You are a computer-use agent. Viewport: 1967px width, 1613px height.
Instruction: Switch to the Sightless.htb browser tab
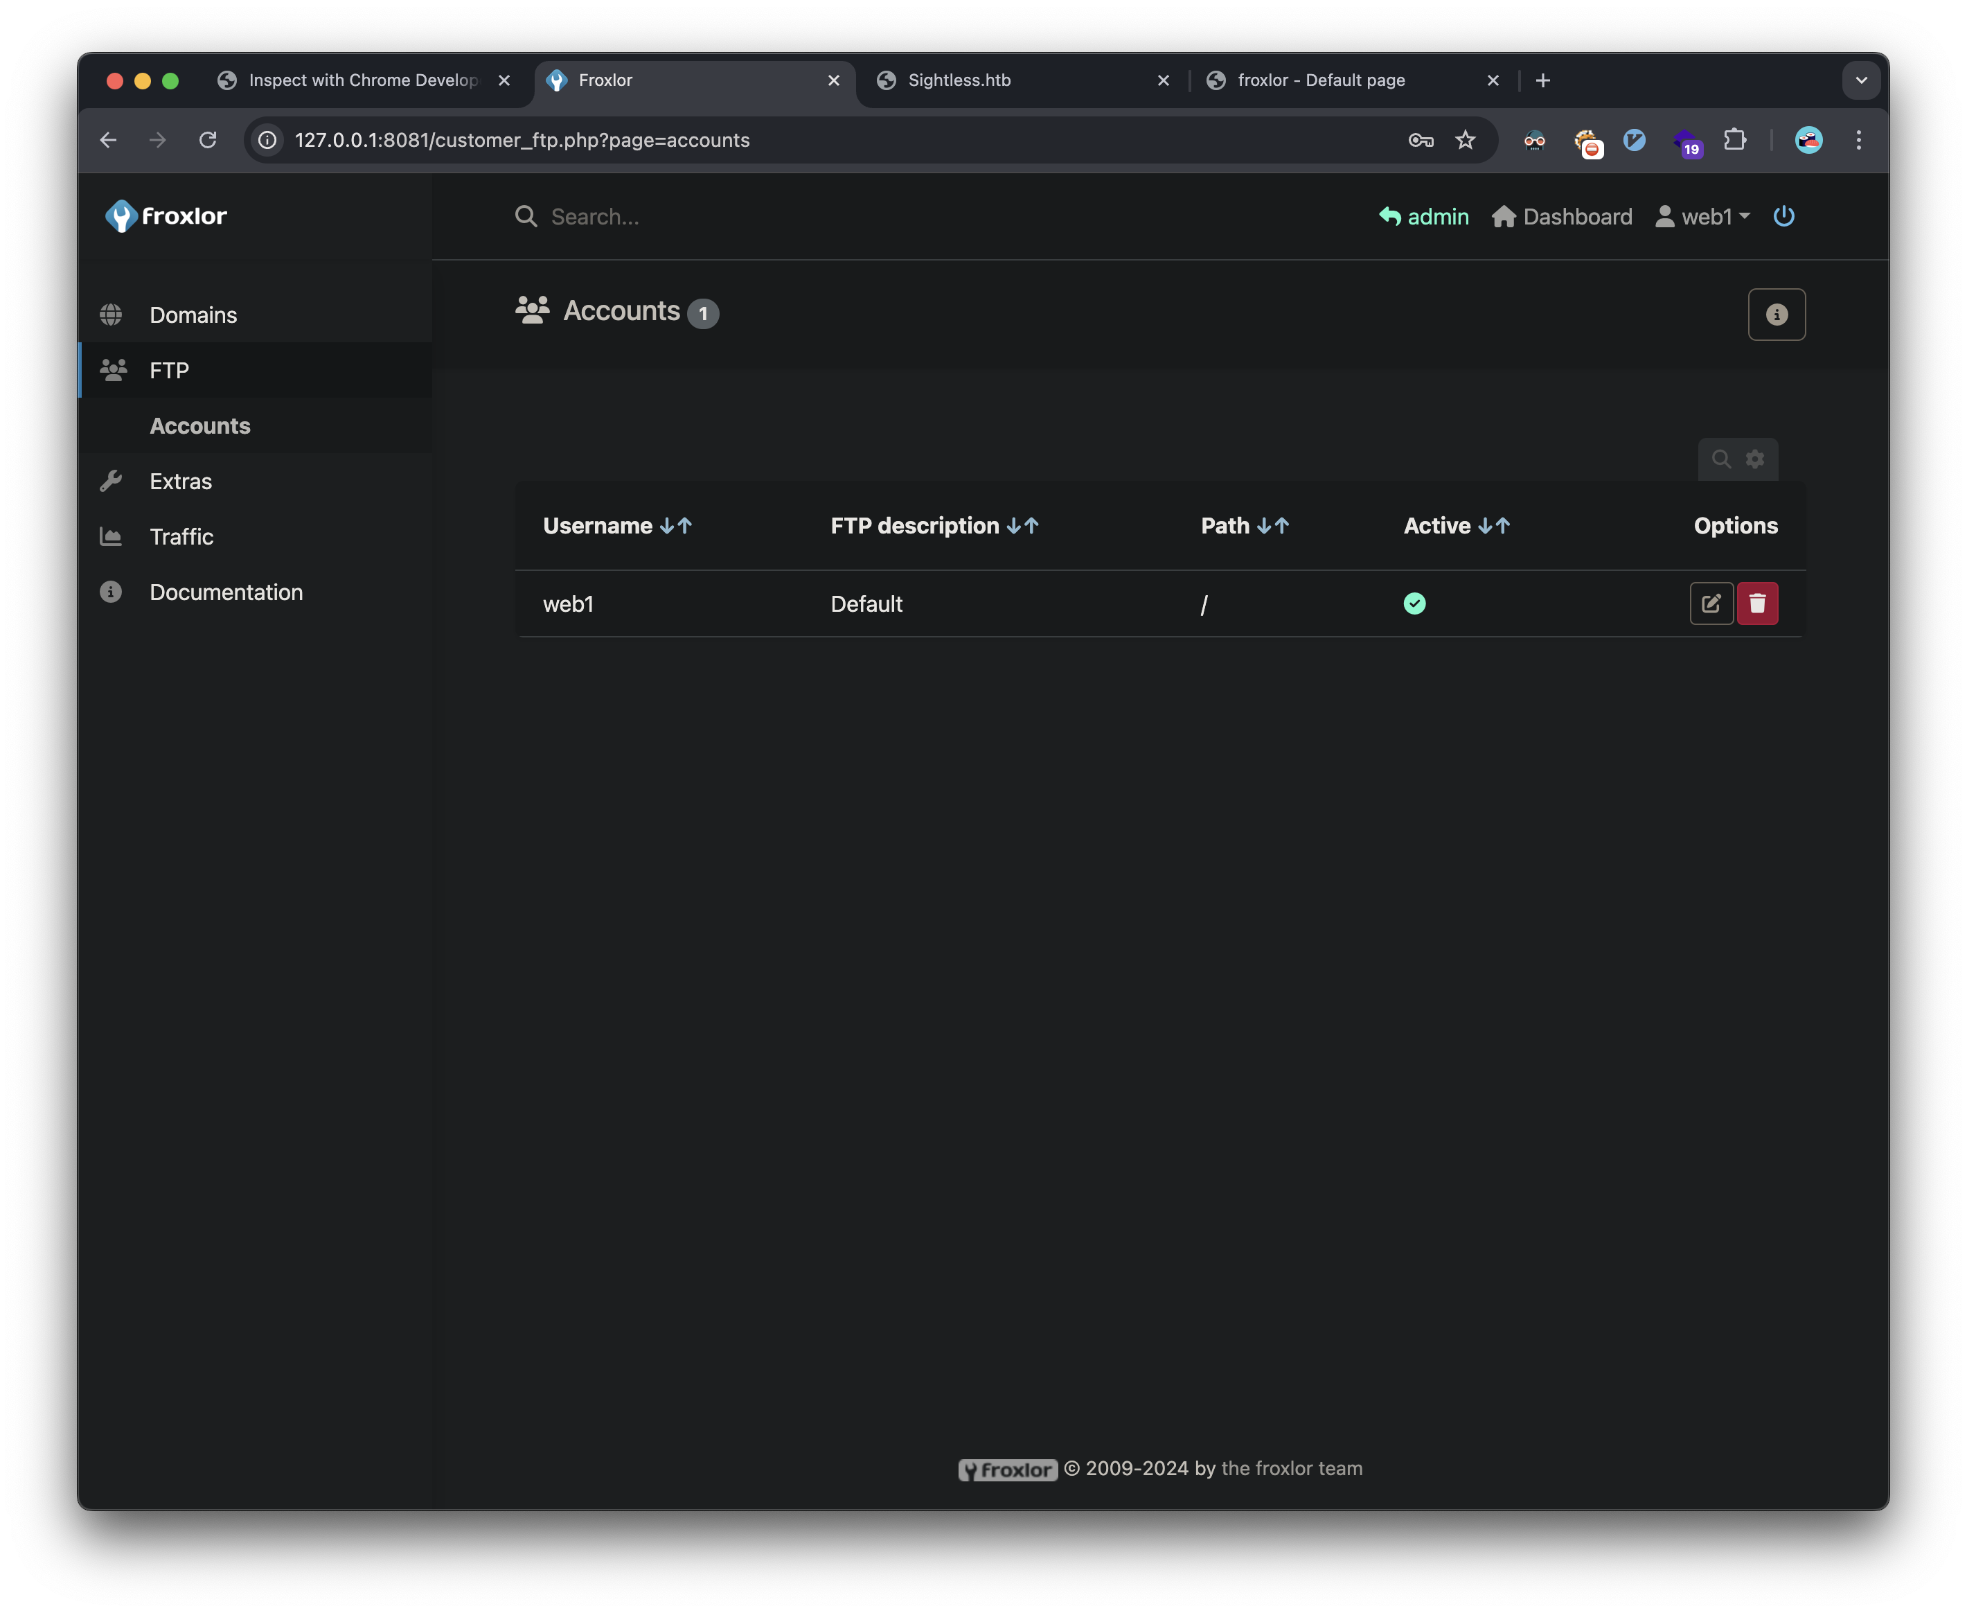point(959,80)
